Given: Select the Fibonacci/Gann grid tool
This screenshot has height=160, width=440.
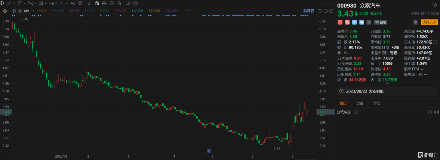Looking at the screenshot, I should (x=41, y=3).
